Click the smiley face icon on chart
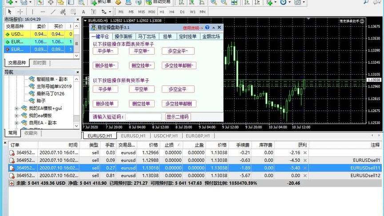This screenshot has width=384, height=216. click(x=362, y=21)
